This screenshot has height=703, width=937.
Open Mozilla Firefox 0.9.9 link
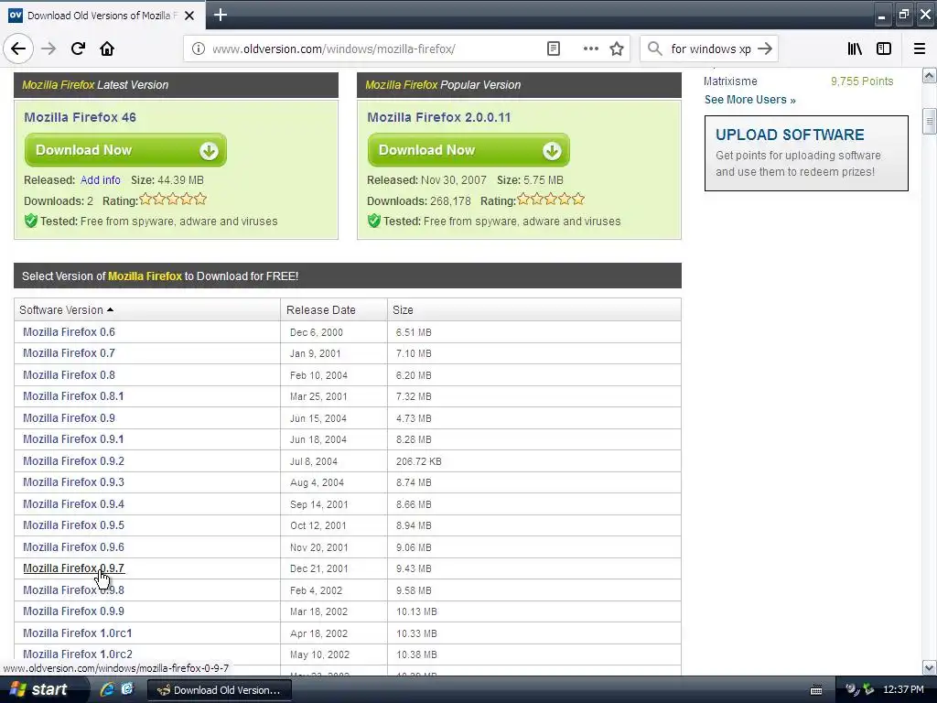coord(73,611)
